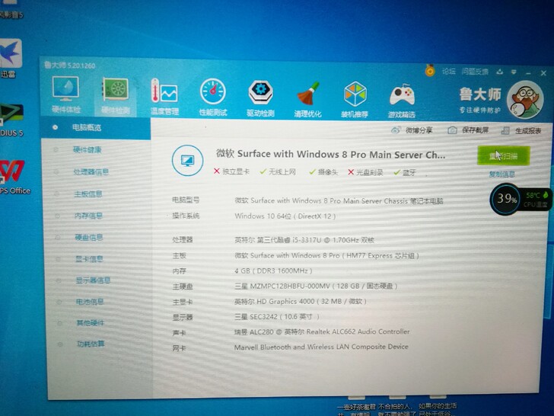Click the 光盘刻录 status indicator
The width and height of the screenshot is (554, 416).
366,172
